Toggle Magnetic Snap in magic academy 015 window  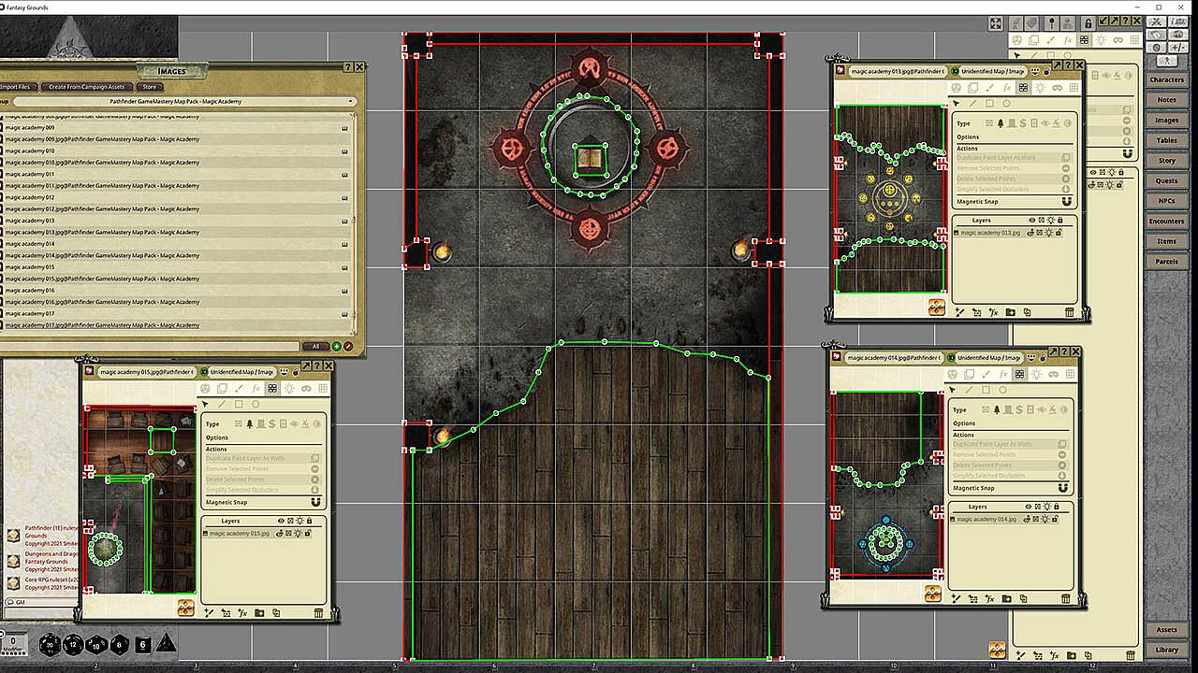[x=315, y=502]
